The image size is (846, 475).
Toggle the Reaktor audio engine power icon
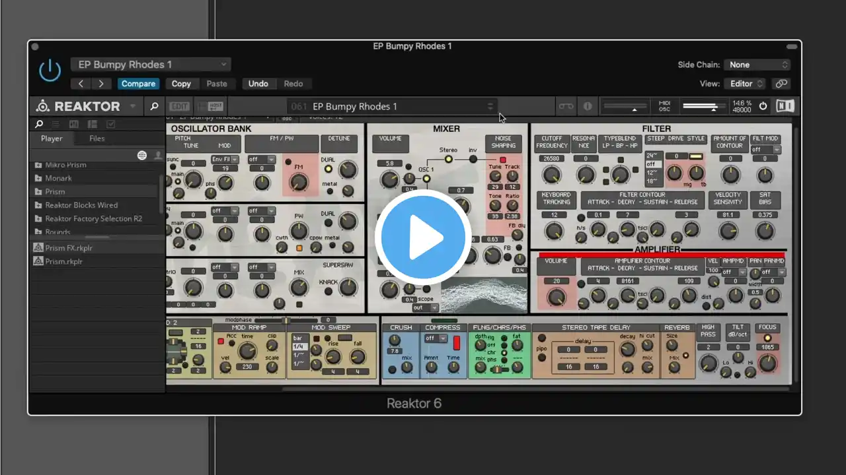tap(763, 106)
